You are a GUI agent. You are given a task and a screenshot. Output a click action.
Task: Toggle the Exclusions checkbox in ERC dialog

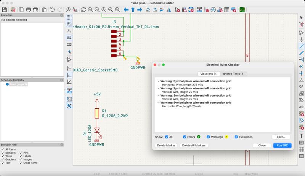tap(236, 137)
